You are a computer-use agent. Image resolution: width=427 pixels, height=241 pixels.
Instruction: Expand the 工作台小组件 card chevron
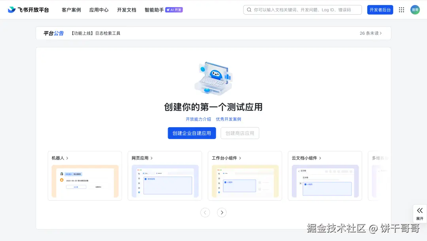coord(240,158)
